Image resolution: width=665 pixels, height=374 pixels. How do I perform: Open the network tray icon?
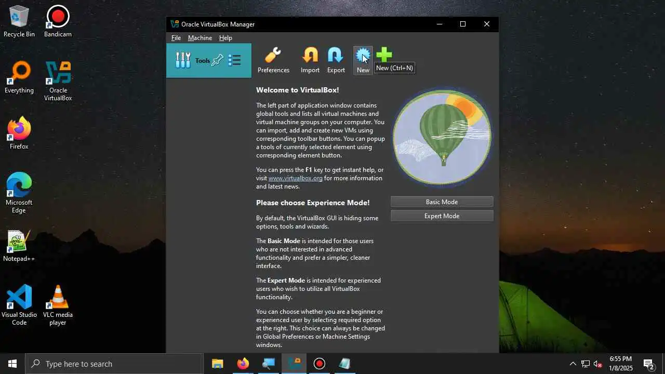point(586,364)
